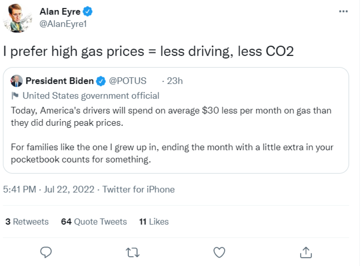Click the @POTUS handle
Viewport: 364px width, 266px height.
point(128,81)
